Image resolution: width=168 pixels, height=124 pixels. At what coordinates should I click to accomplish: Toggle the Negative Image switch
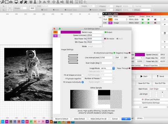pyautogui.click(x=130, y=53)
